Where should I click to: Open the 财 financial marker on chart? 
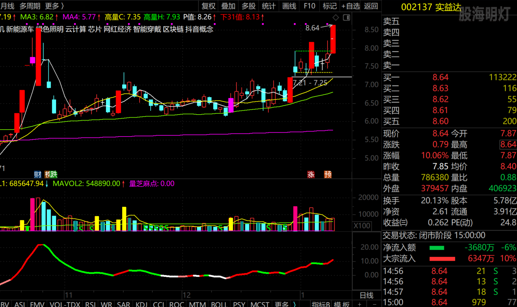click(x=38, y=174)
